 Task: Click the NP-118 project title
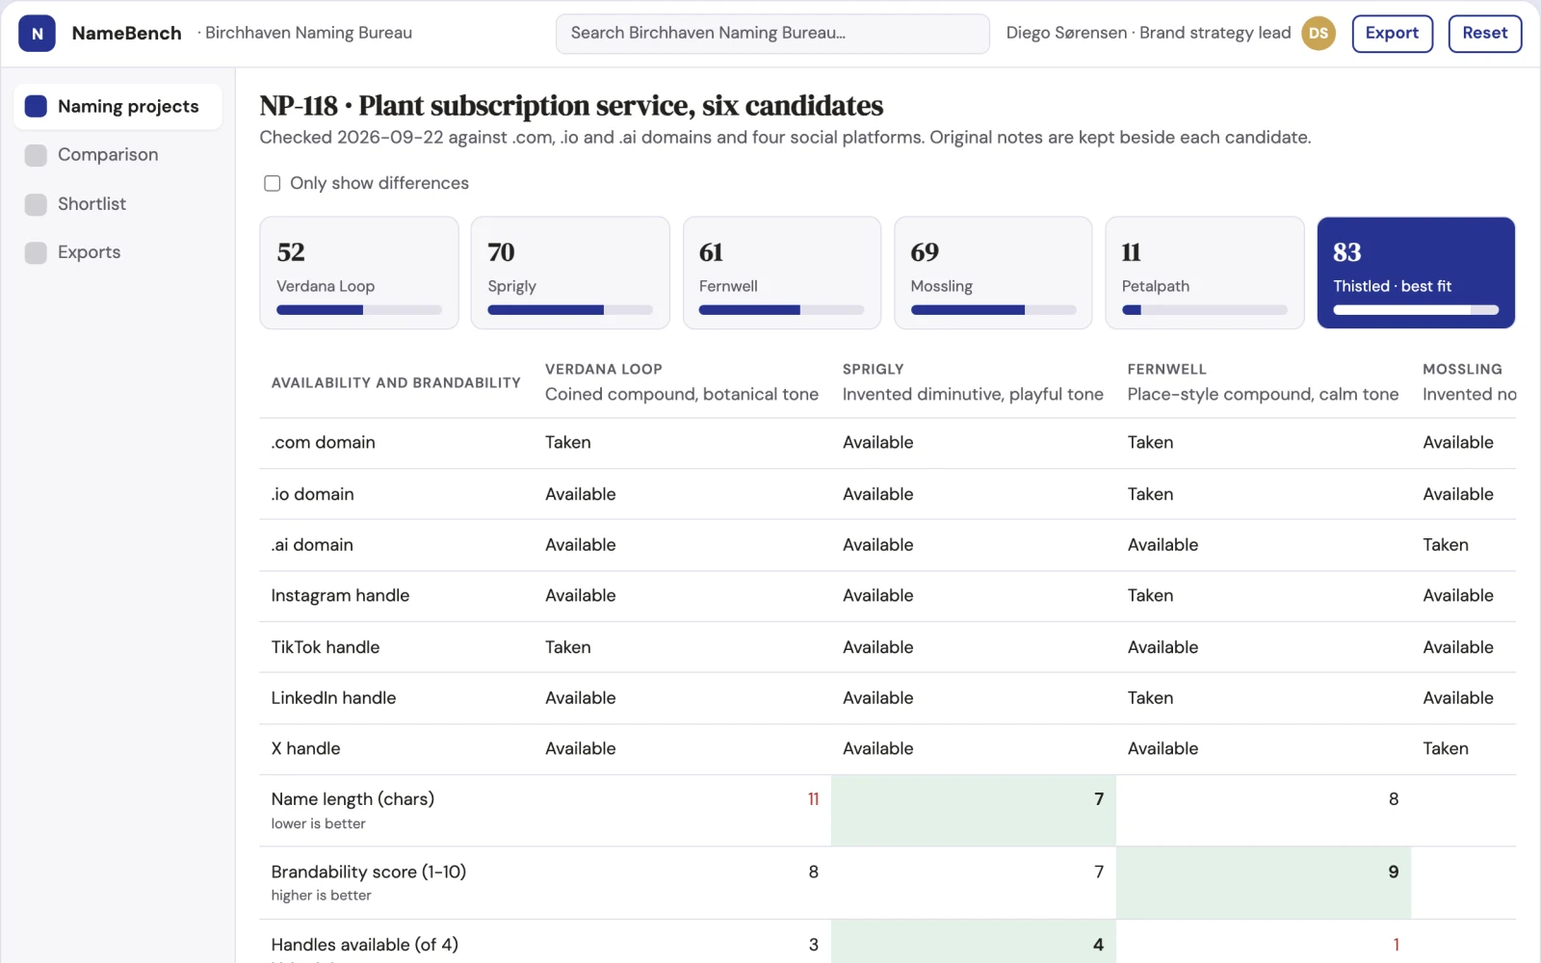coord(571,105)
